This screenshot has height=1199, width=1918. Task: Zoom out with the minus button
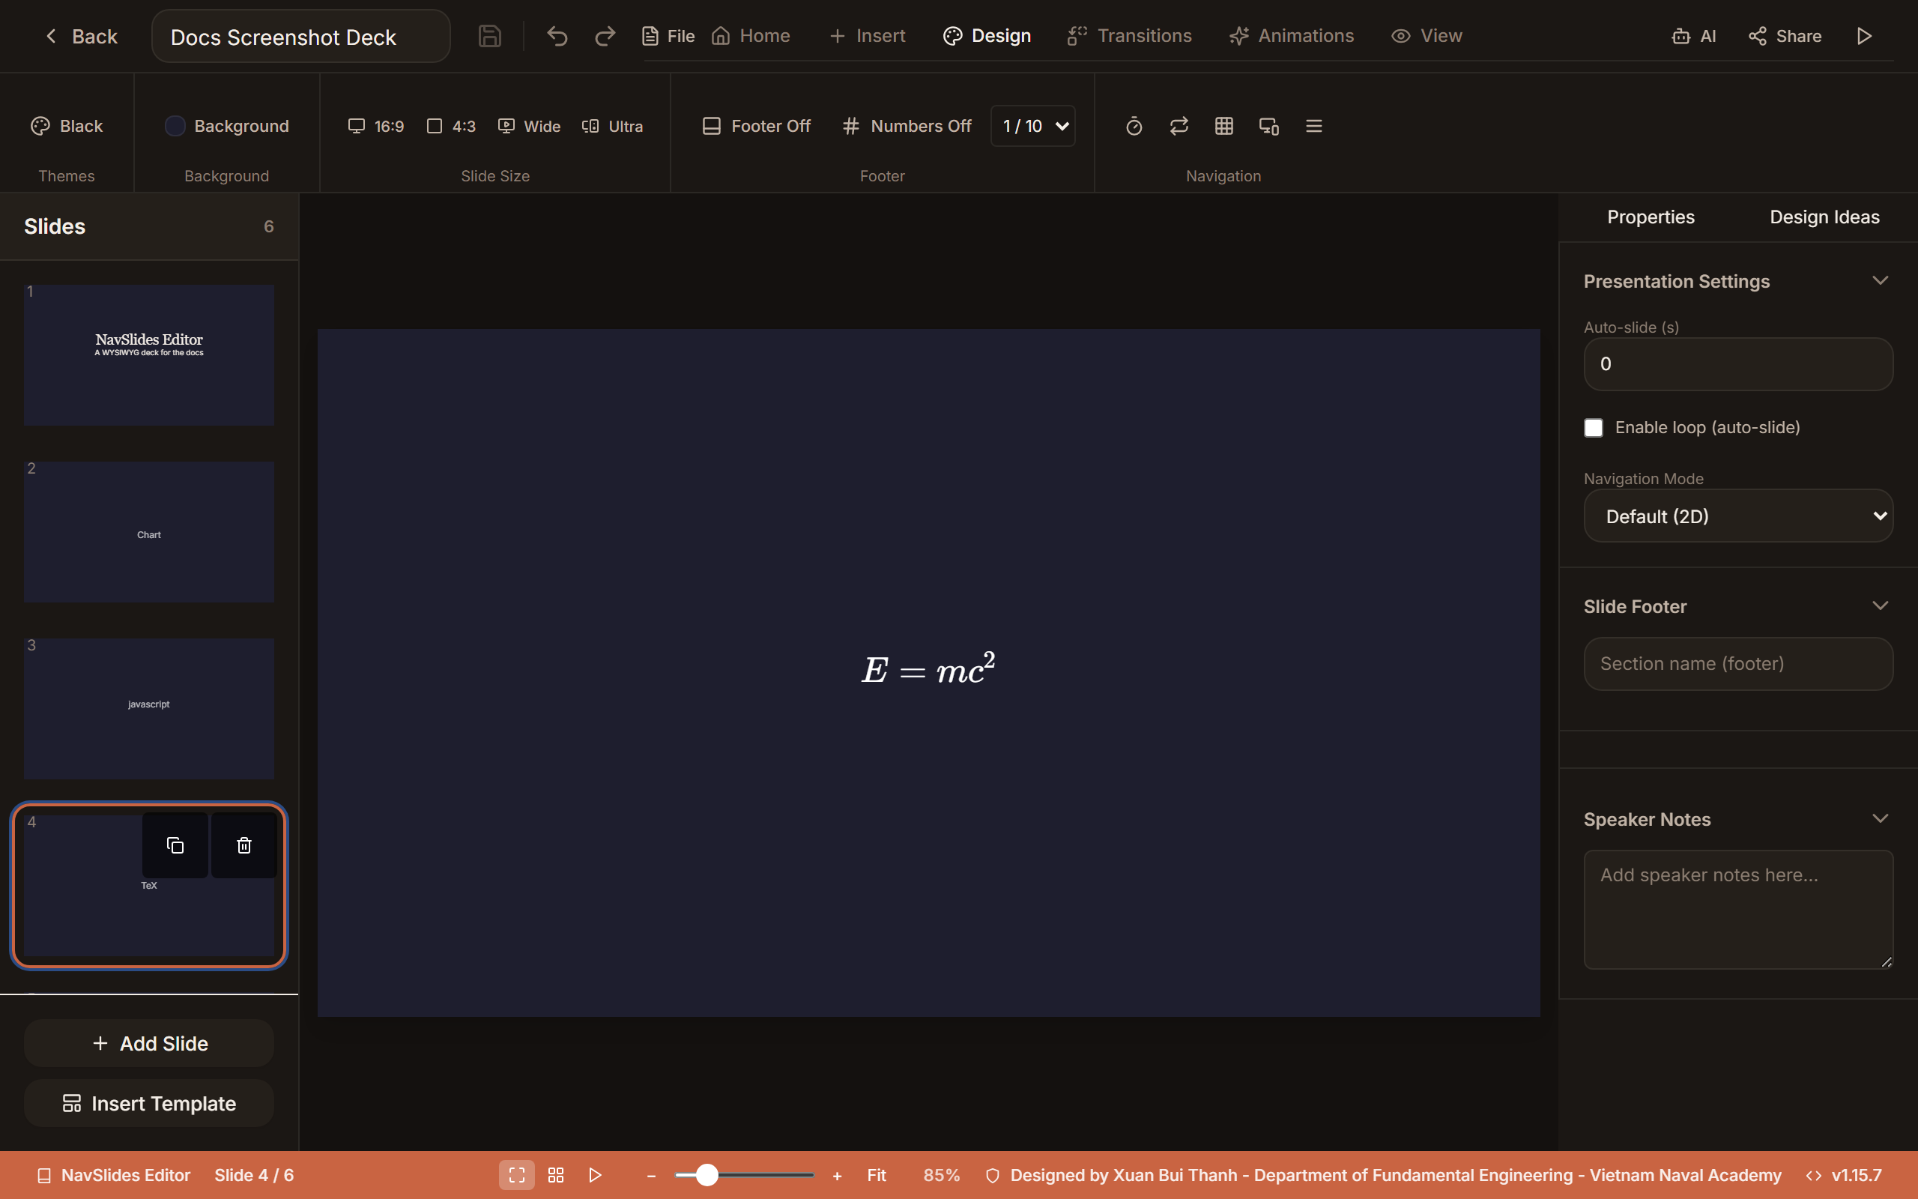652,1176
